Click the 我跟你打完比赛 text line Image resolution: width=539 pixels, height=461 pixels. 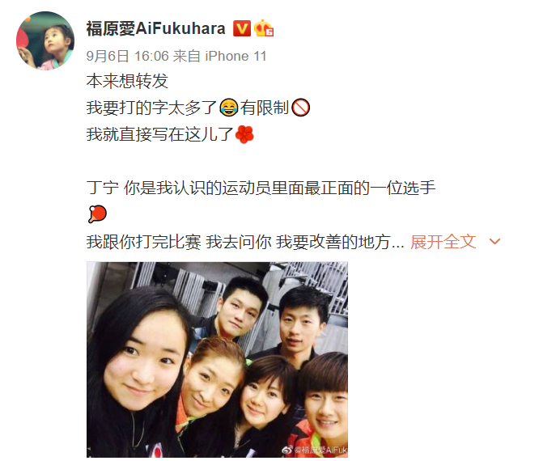pos(245,242)
